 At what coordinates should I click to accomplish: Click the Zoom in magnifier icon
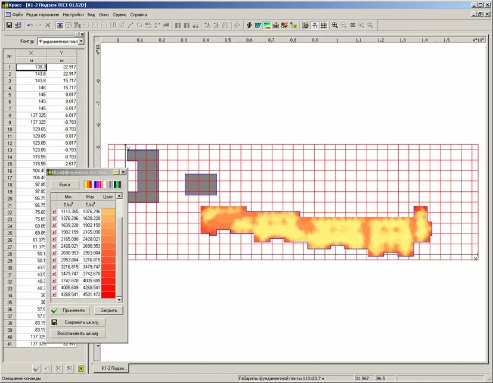[x=335, y=25]
